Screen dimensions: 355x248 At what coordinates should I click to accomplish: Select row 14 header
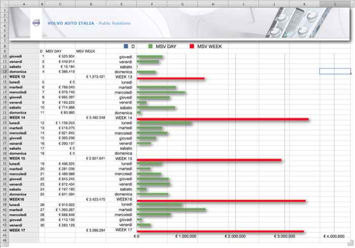pyautogui.click(x=4, y=77)
